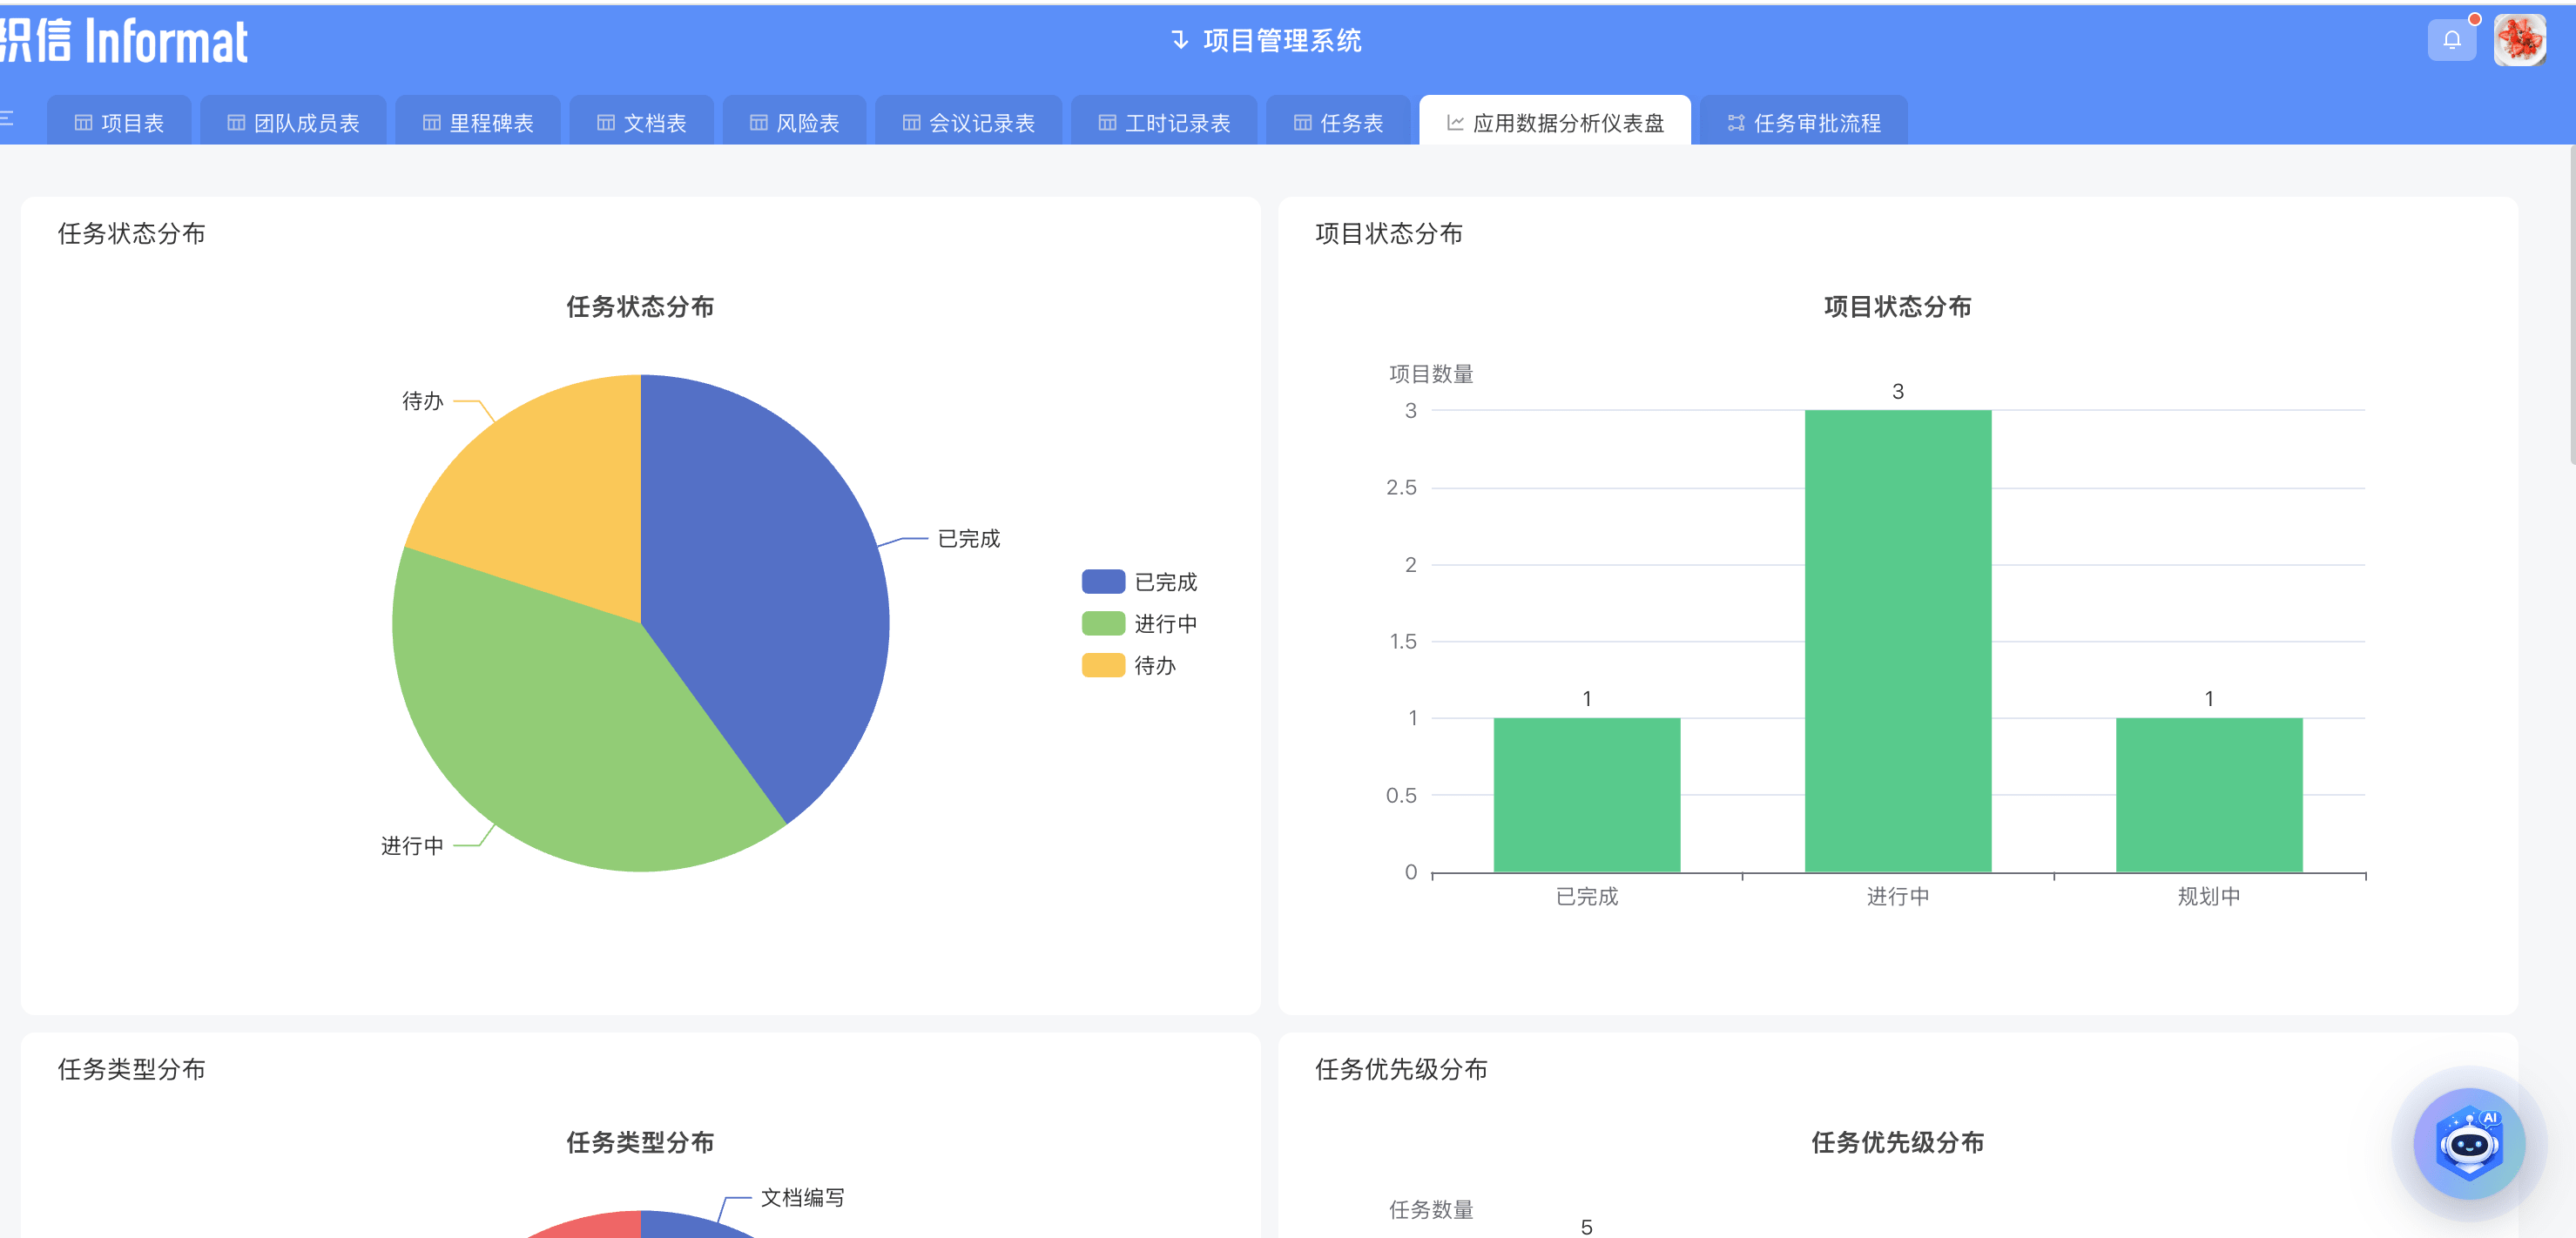Open the 任务审批流程 tab

click(x=1804, y=121)
